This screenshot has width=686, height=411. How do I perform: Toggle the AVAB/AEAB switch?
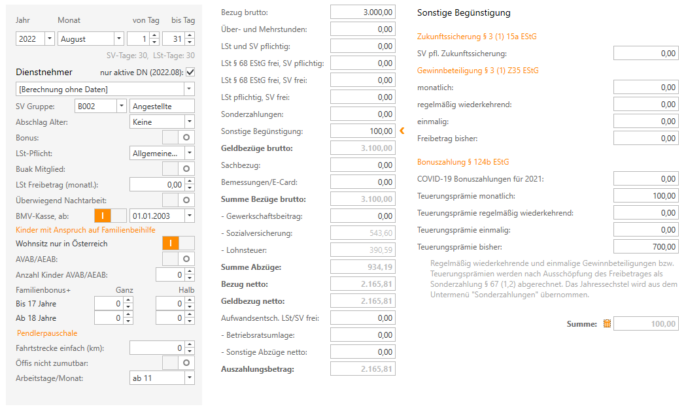coord(179,259)
